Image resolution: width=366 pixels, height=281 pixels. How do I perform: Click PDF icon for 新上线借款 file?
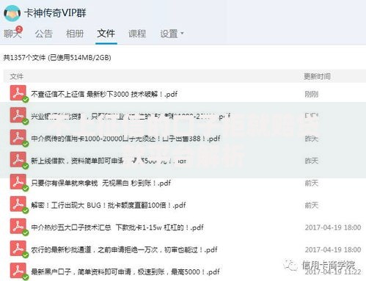point(18,160)
